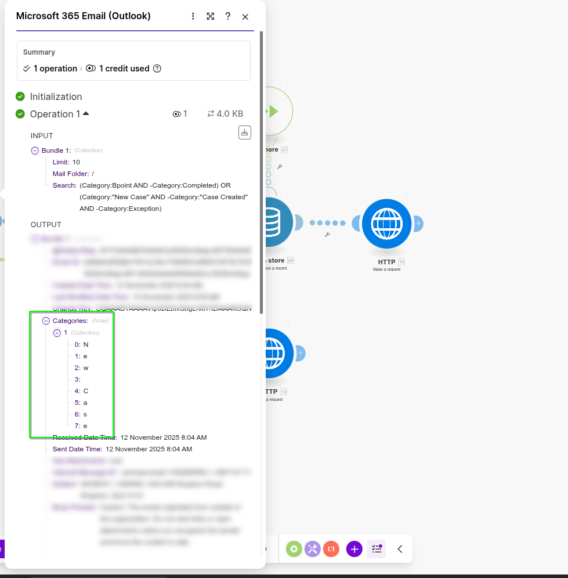568x578 pixels.
Task: Collapse the Operation 1 section
Action: [86, 113]
